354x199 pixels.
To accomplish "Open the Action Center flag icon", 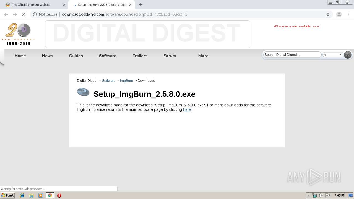I will point(328,195).
